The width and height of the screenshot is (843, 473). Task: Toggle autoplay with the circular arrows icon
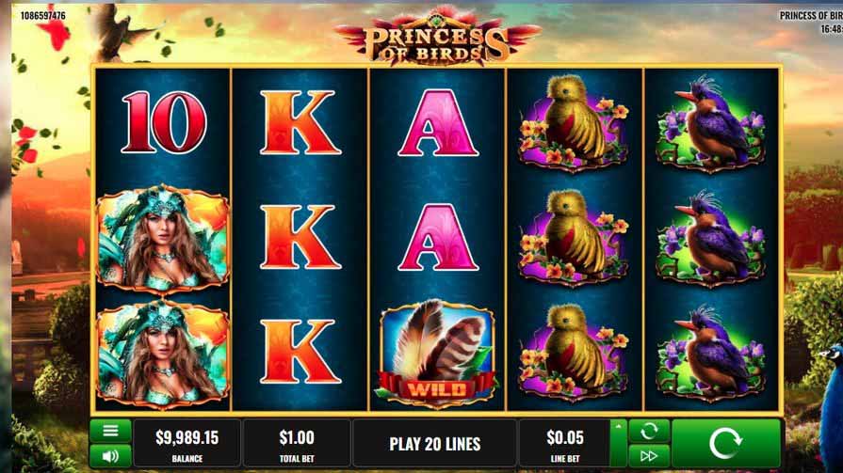click(649, 431)
